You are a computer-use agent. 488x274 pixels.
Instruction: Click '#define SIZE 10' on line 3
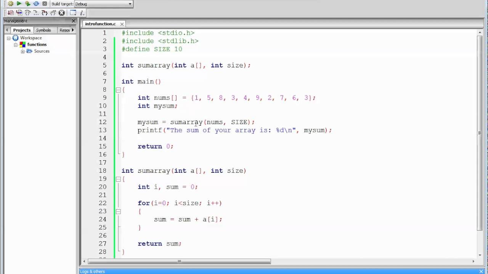[x=152, y=49]
